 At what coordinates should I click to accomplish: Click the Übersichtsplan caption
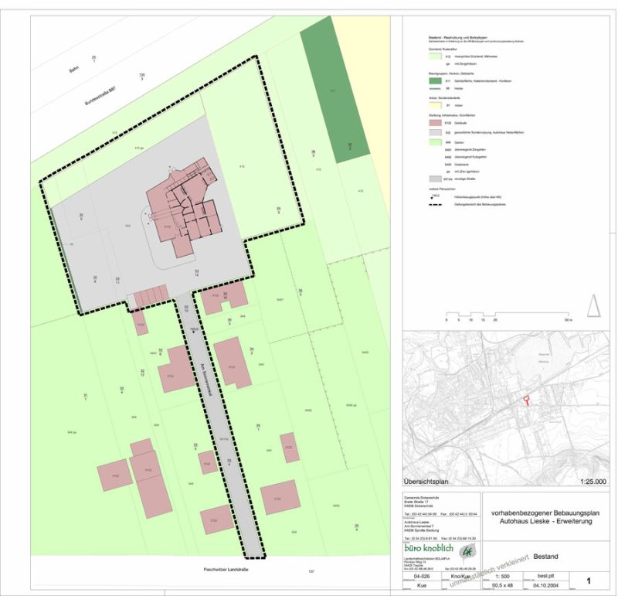pos(426,482)
